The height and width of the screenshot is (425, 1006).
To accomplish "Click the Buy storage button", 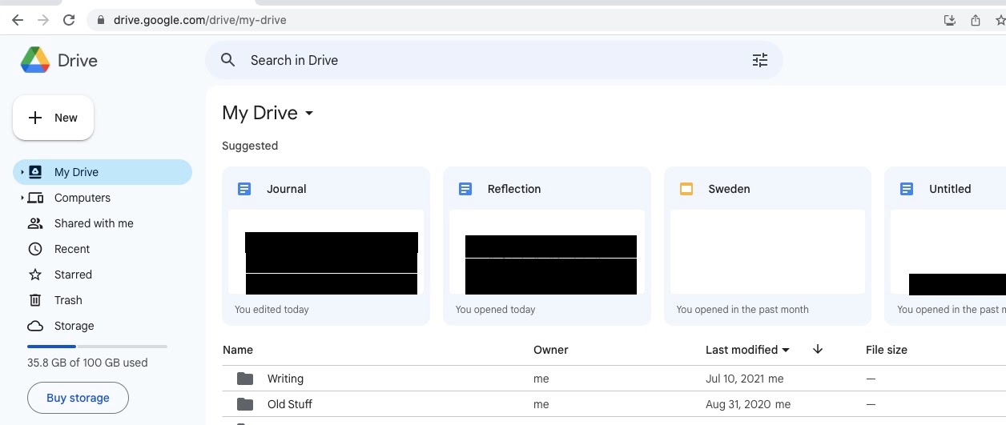I will [78, 398].
